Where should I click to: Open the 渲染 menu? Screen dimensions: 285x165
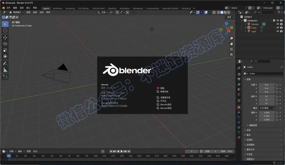click(x=22, y=8)
